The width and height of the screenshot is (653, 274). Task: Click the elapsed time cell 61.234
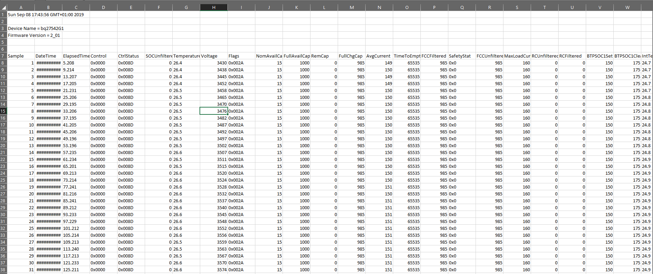[x=76, y=159]
